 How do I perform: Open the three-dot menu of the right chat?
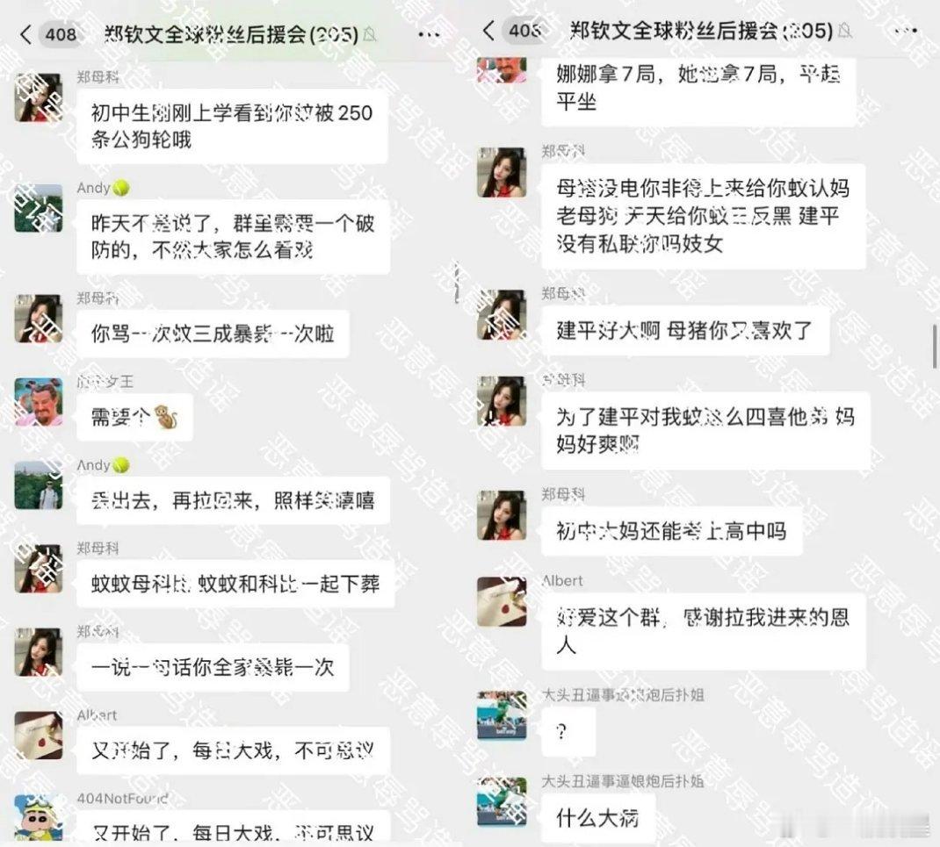(x=905, y=31)
